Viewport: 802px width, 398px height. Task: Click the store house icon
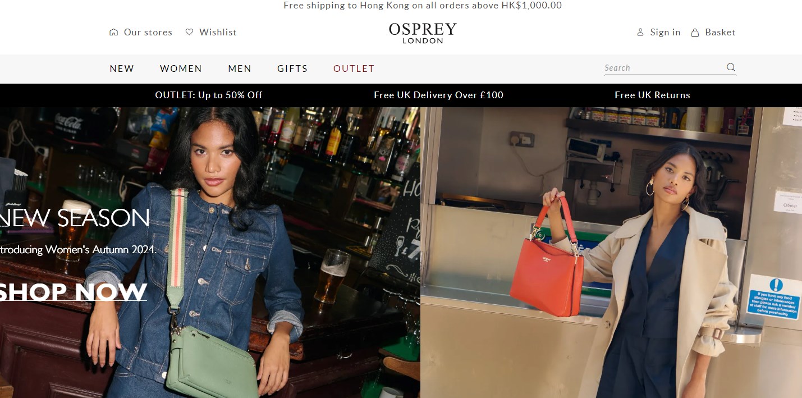[114, 33]
